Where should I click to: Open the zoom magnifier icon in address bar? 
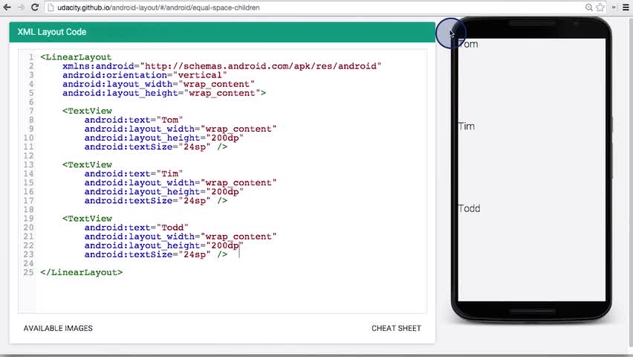pos(589,7)
